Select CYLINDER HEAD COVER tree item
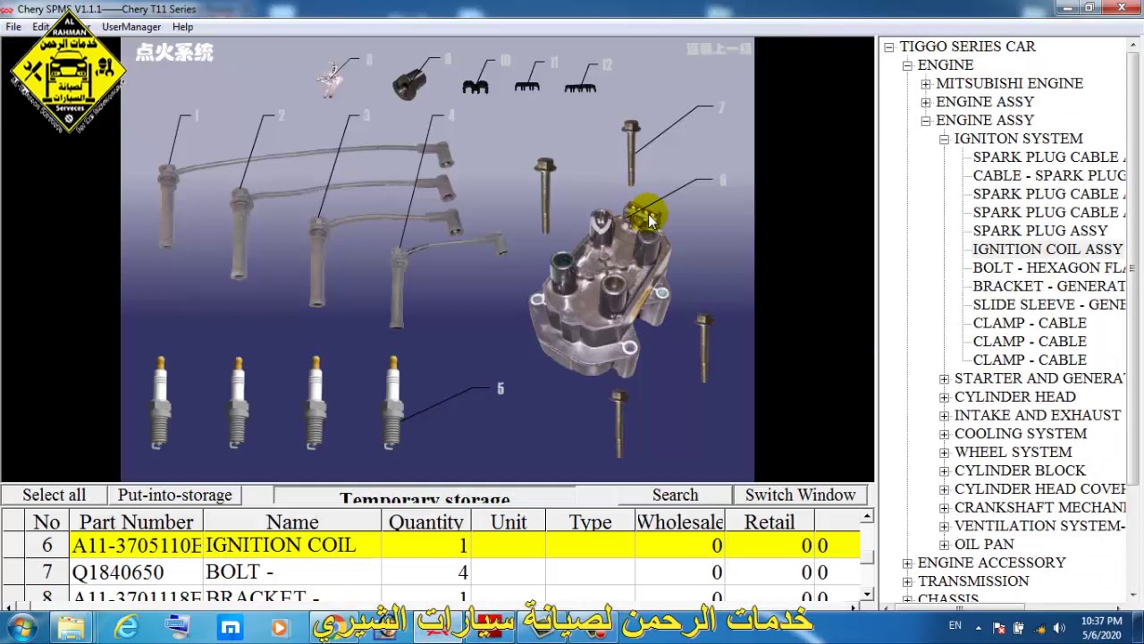The image size is (1144, 644). (1040, 489)
